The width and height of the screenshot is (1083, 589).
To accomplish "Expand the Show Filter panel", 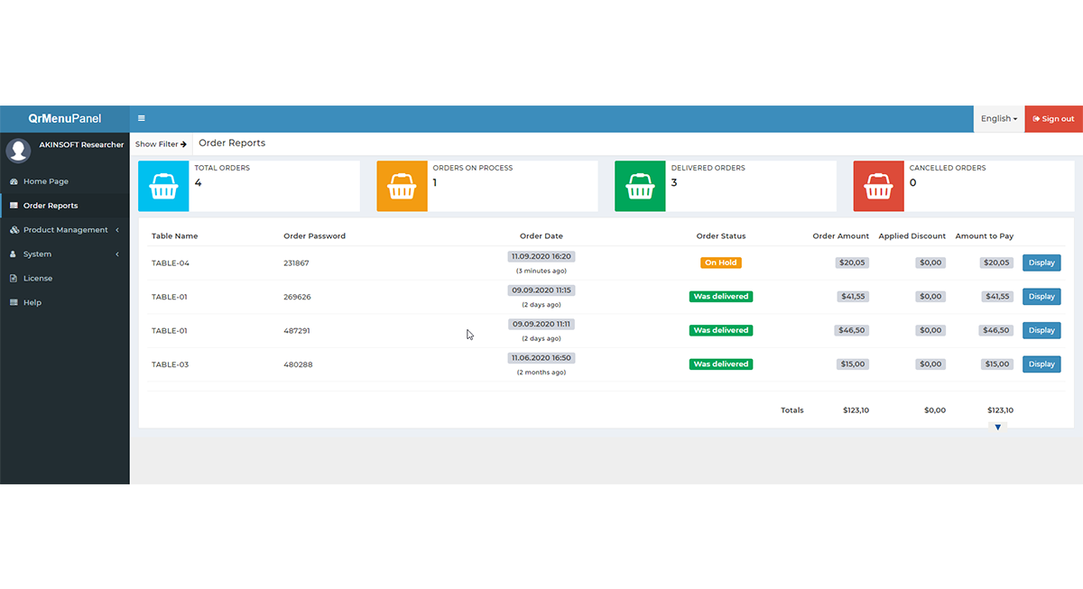I will pyautogui.click(x=161, y=144).
